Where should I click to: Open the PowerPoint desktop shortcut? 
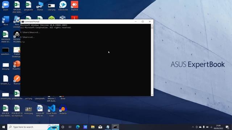click(x=17, y=65)
